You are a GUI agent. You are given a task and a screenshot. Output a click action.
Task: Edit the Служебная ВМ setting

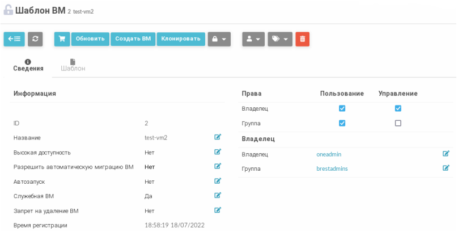coord(217,196)
